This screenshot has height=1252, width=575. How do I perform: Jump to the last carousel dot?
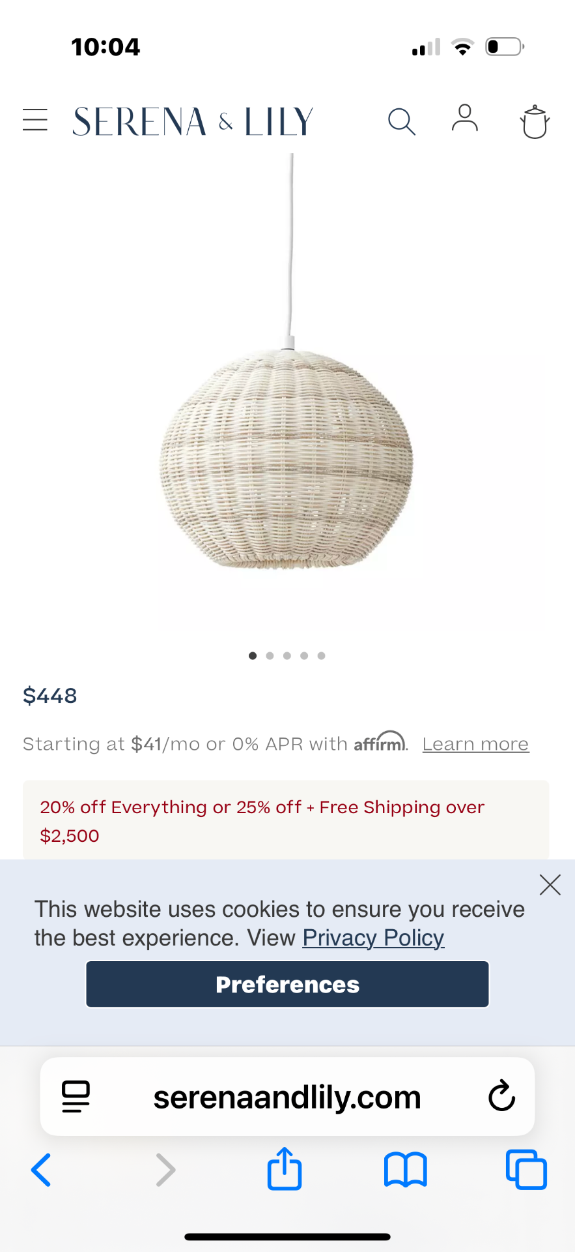321,656
